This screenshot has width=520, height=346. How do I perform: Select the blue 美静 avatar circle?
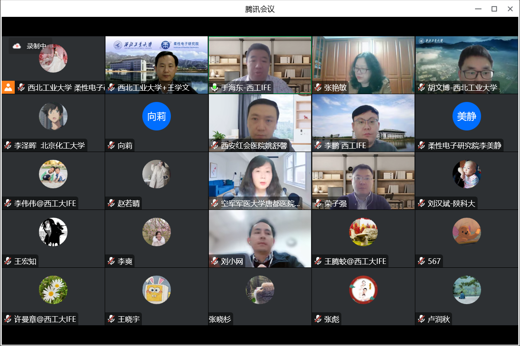pos(467,116)
